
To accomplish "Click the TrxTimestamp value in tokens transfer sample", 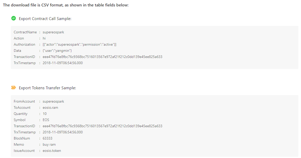I will point(63,132).
